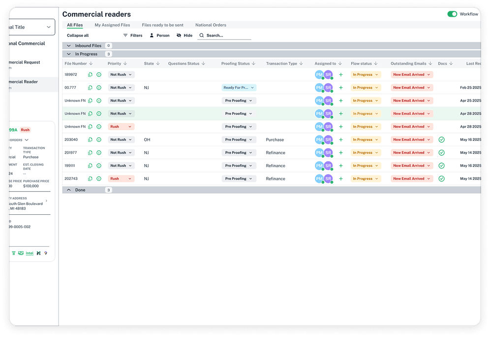Copy file number 201977

click(90, 153)
